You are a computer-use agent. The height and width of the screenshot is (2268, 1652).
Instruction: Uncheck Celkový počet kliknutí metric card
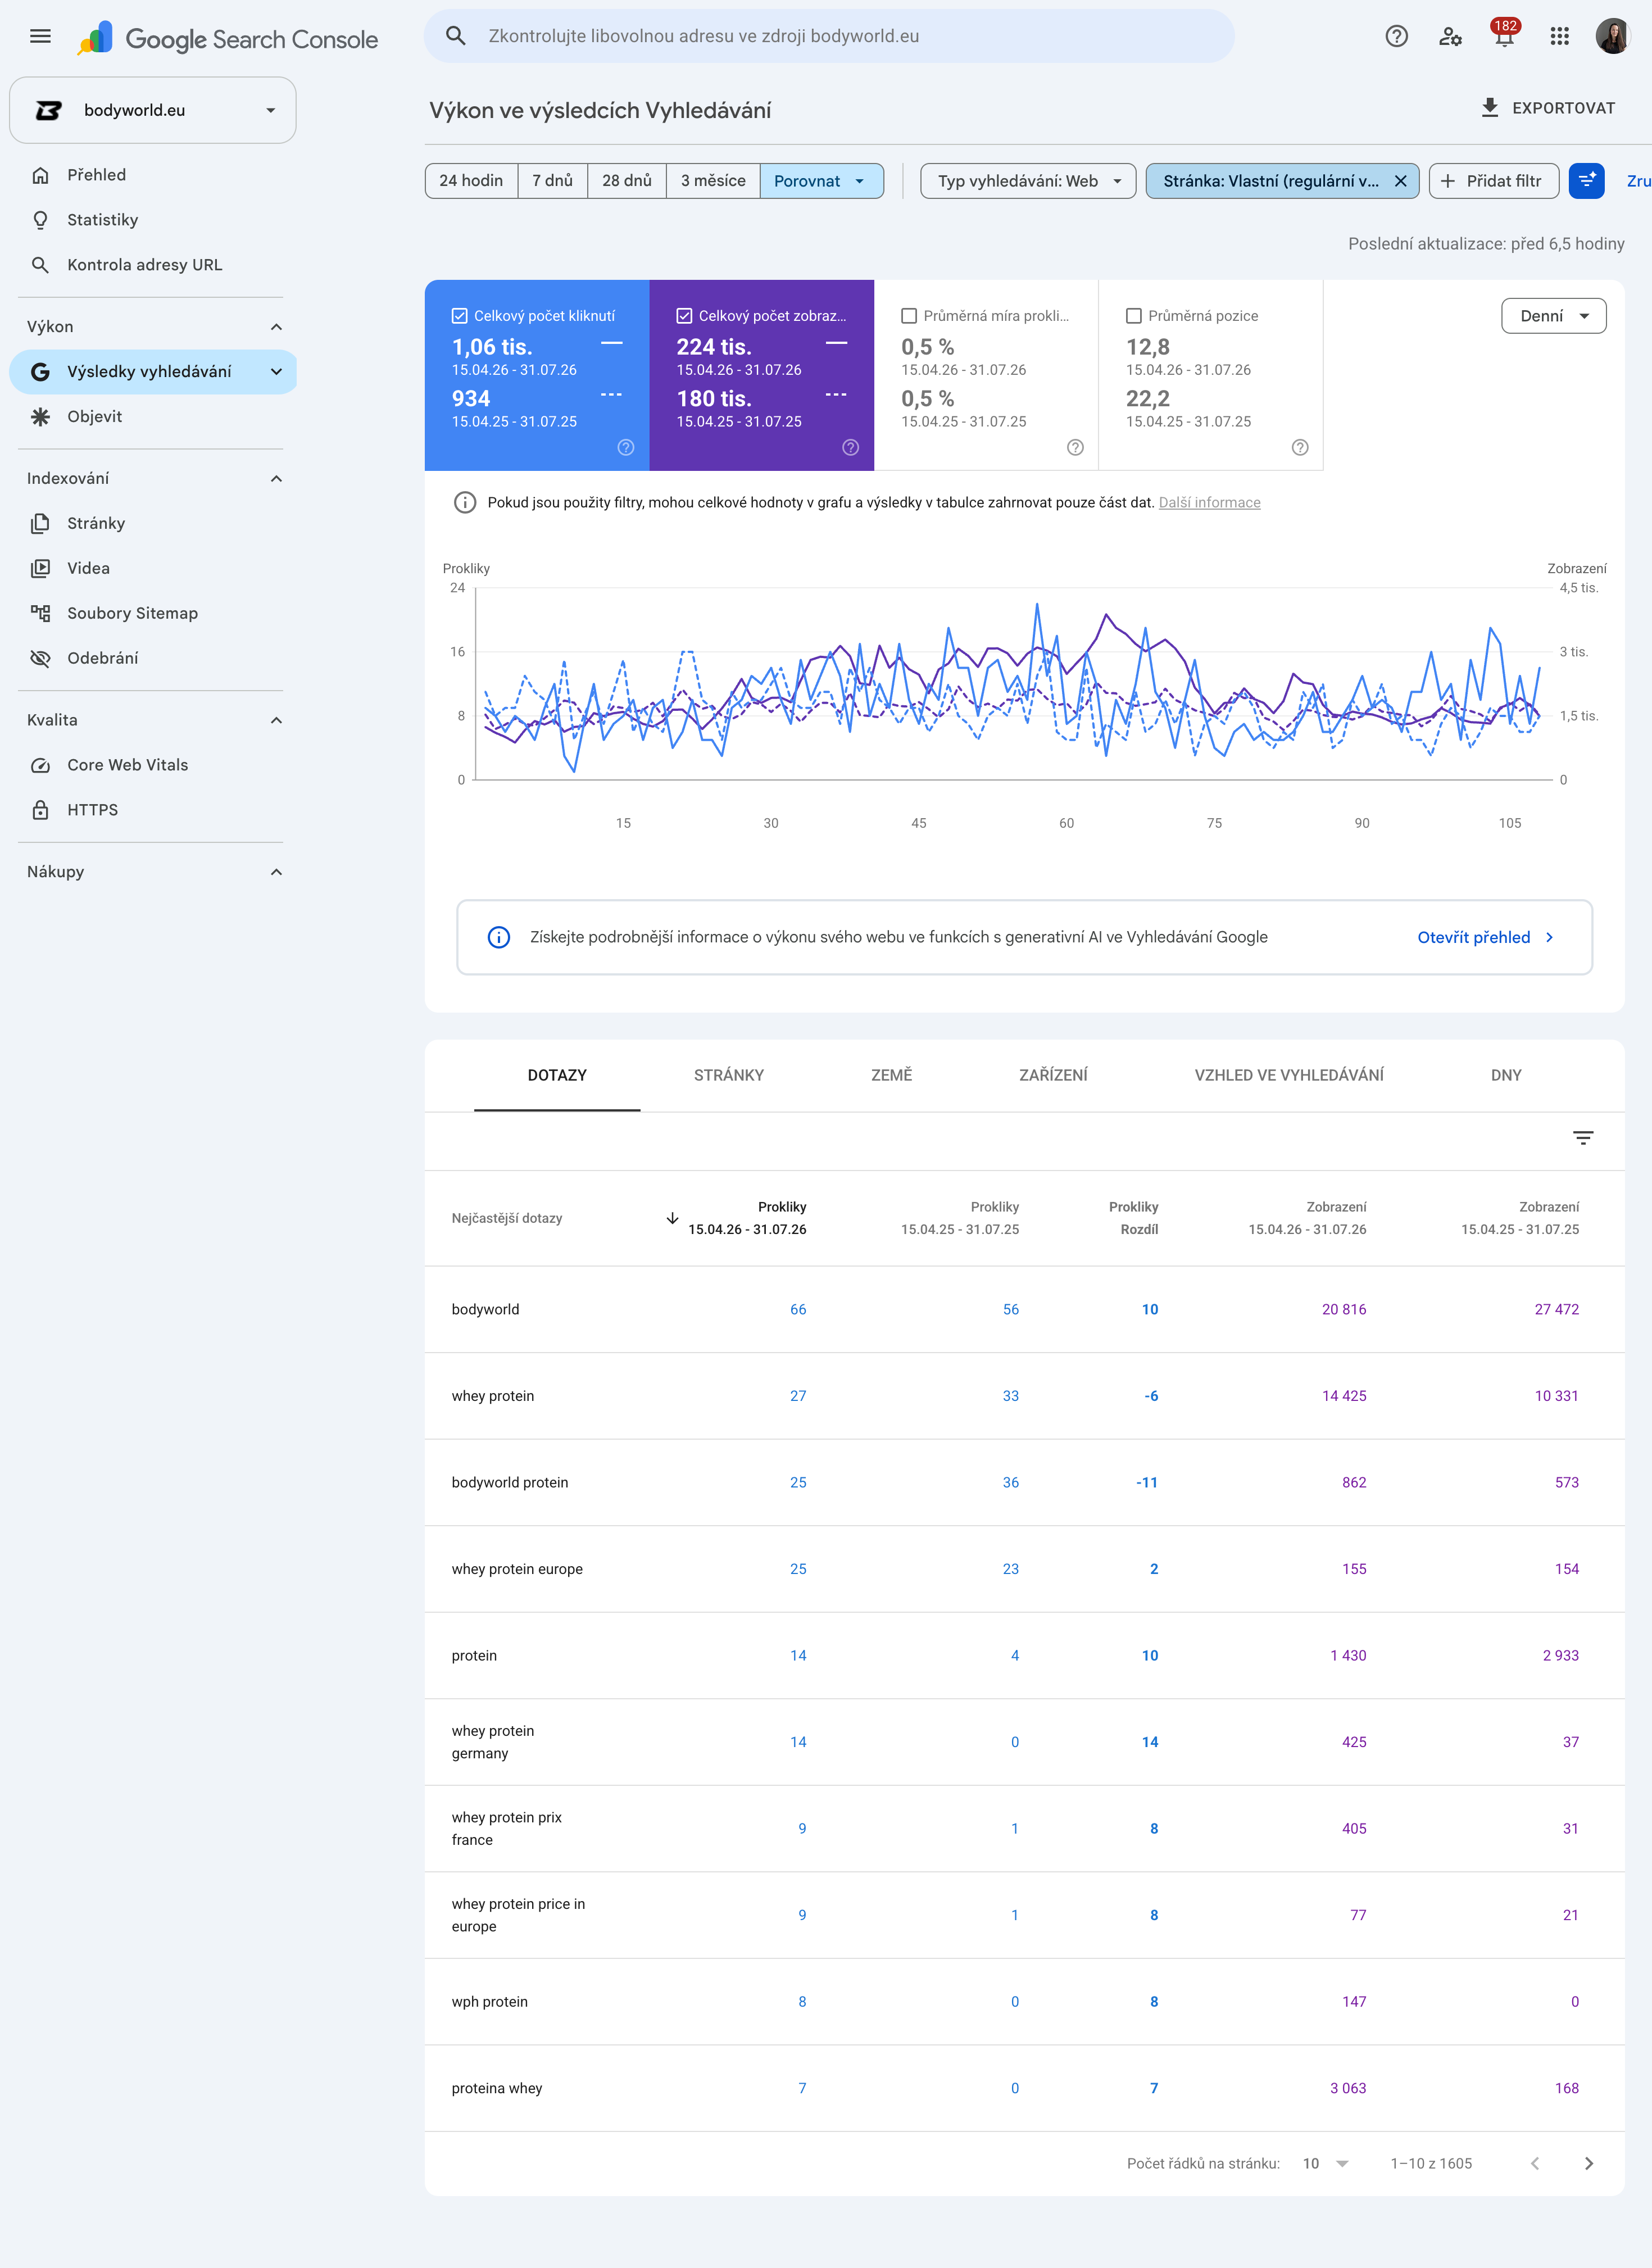[x=459, y=316]
